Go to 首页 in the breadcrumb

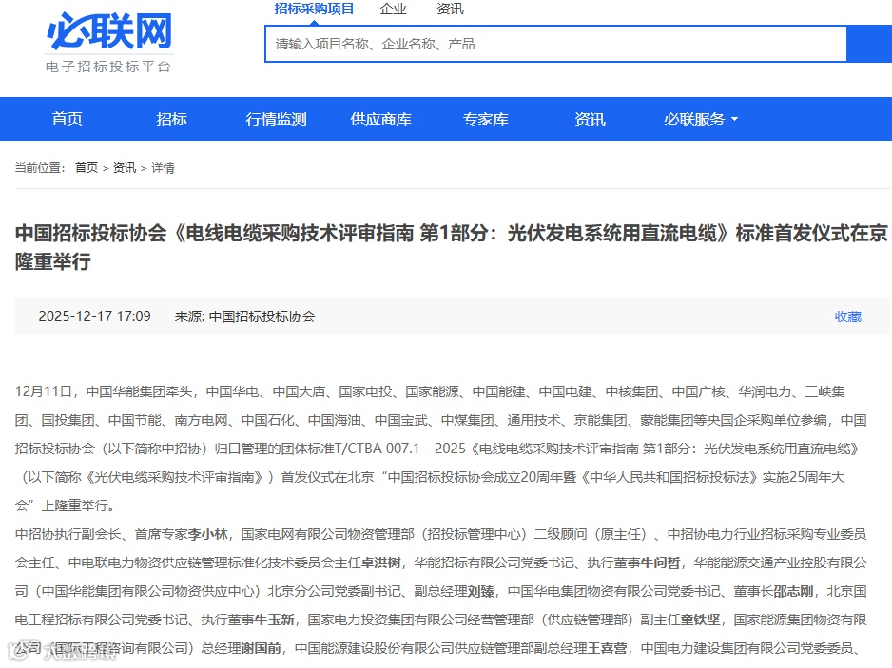tap(87, 167)
